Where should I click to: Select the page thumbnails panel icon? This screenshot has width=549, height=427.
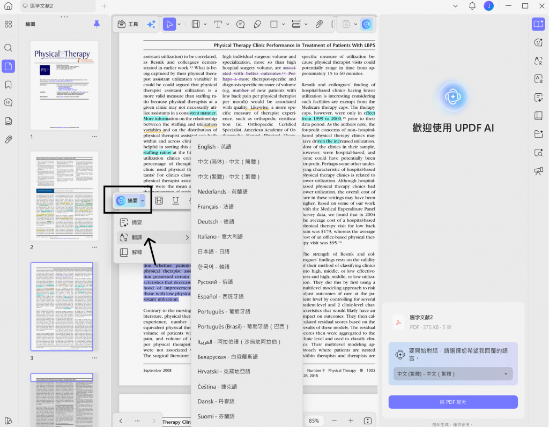[x=8, y=66]
